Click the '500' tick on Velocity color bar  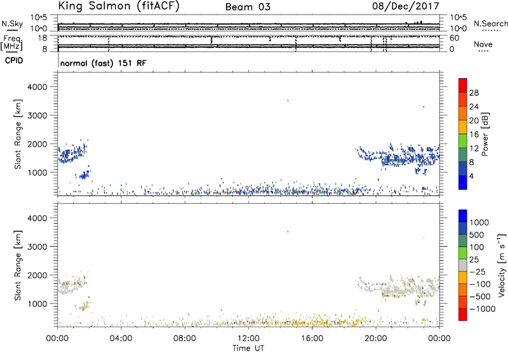point(478,234)
